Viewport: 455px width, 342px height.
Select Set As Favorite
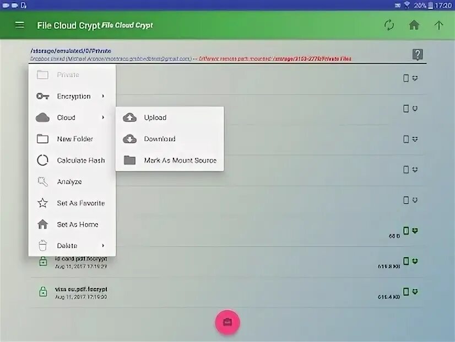coord(72,203)
